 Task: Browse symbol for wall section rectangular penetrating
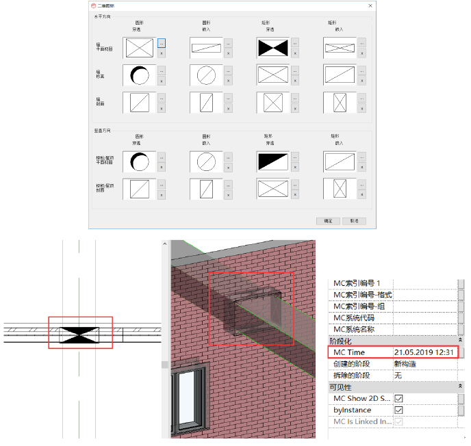point(295,98)
